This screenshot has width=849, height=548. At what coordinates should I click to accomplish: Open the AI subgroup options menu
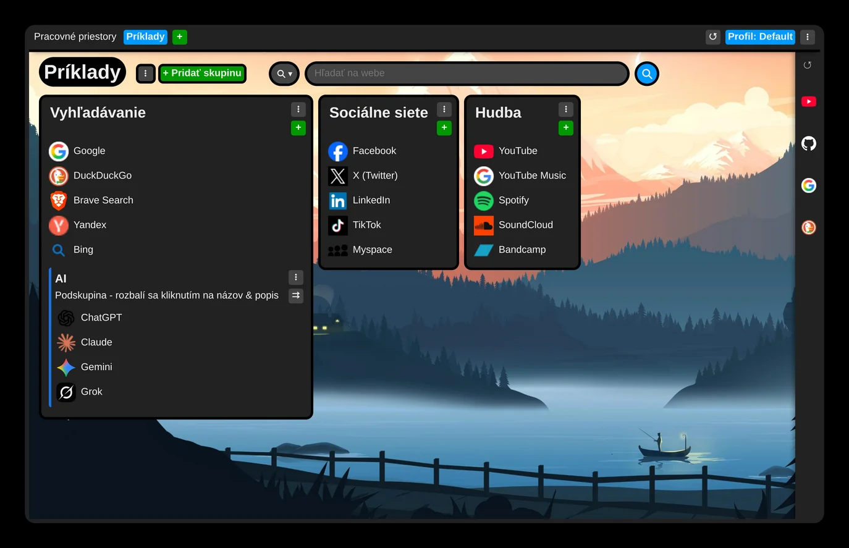pos(296,277)
